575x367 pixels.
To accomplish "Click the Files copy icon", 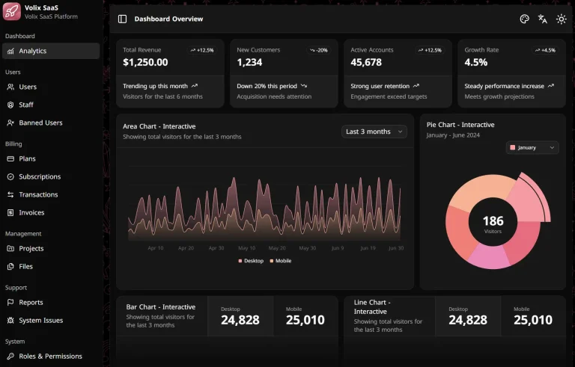I will click(x=10, y=267).
